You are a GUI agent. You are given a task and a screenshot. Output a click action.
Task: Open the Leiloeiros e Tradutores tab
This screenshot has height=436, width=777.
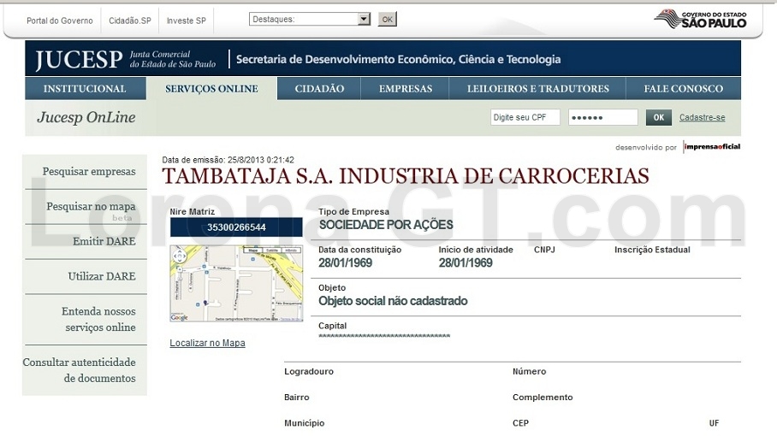pos(537,89)
